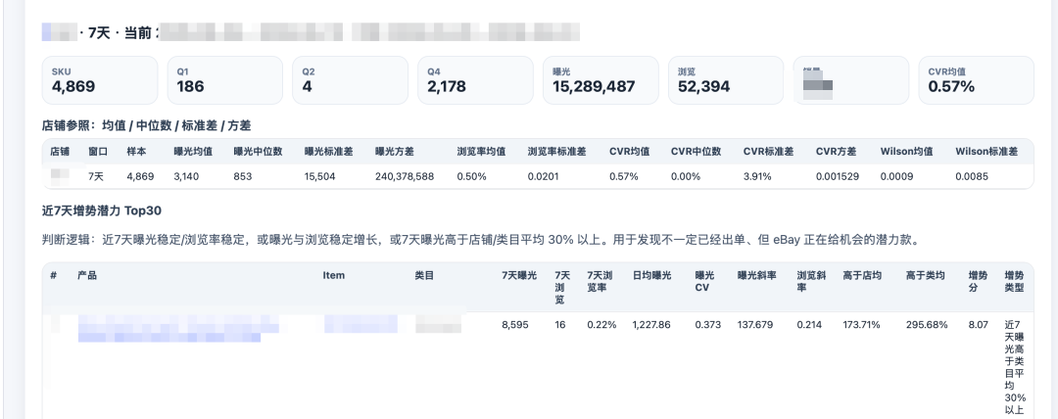
Task: Click the 浏览 52,394 card
Action: point(726,80)
